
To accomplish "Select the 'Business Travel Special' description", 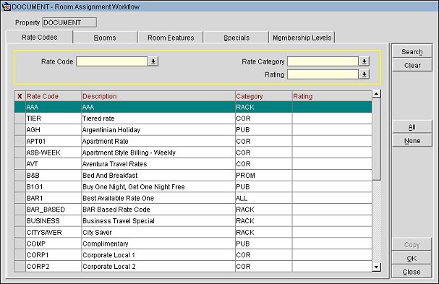I will pos(158,220).
